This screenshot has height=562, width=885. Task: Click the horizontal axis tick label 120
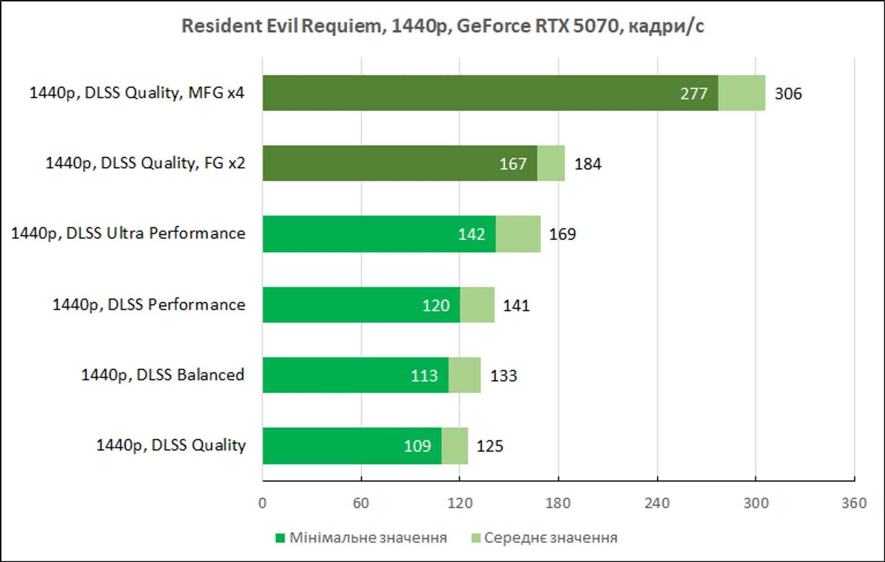460,503
